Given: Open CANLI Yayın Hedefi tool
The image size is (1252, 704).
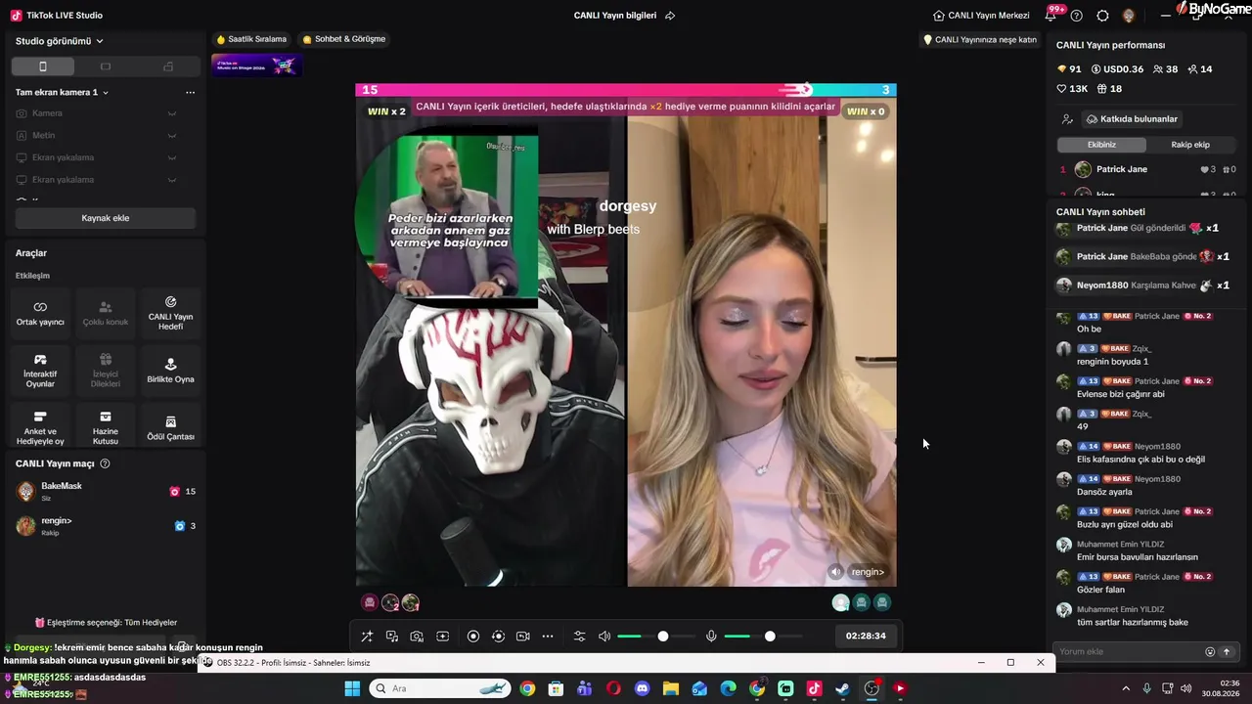Looking at the screenshot, I should pos(170,314).
